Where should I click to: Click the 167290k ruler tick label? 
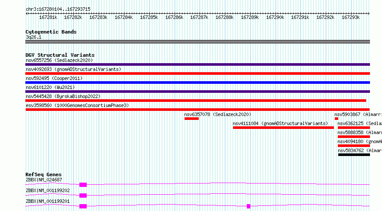click(x=275, y=17)
